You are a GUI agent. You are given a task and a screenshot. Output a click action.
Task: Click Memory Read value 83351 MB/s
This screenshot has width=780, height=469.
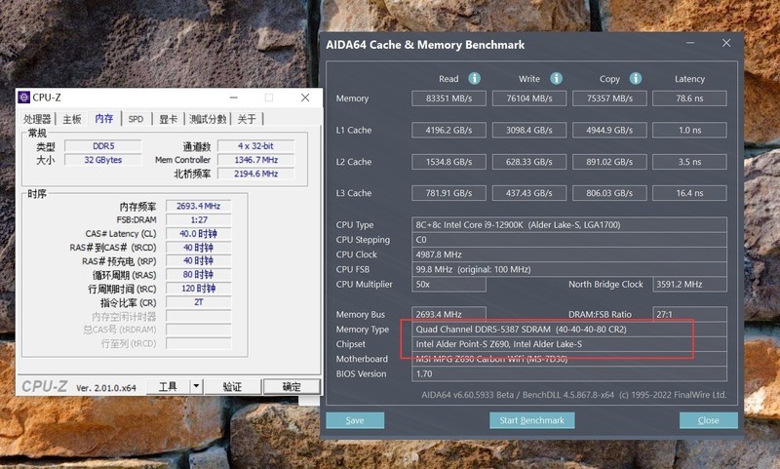coord(448,98)
